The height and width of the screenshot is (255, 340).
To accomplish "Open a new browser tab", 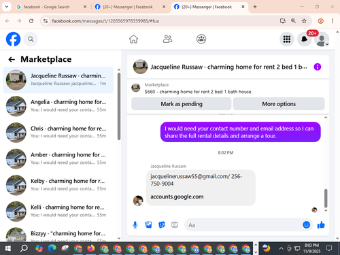I will pyautogui.click(x=255, y=7).
